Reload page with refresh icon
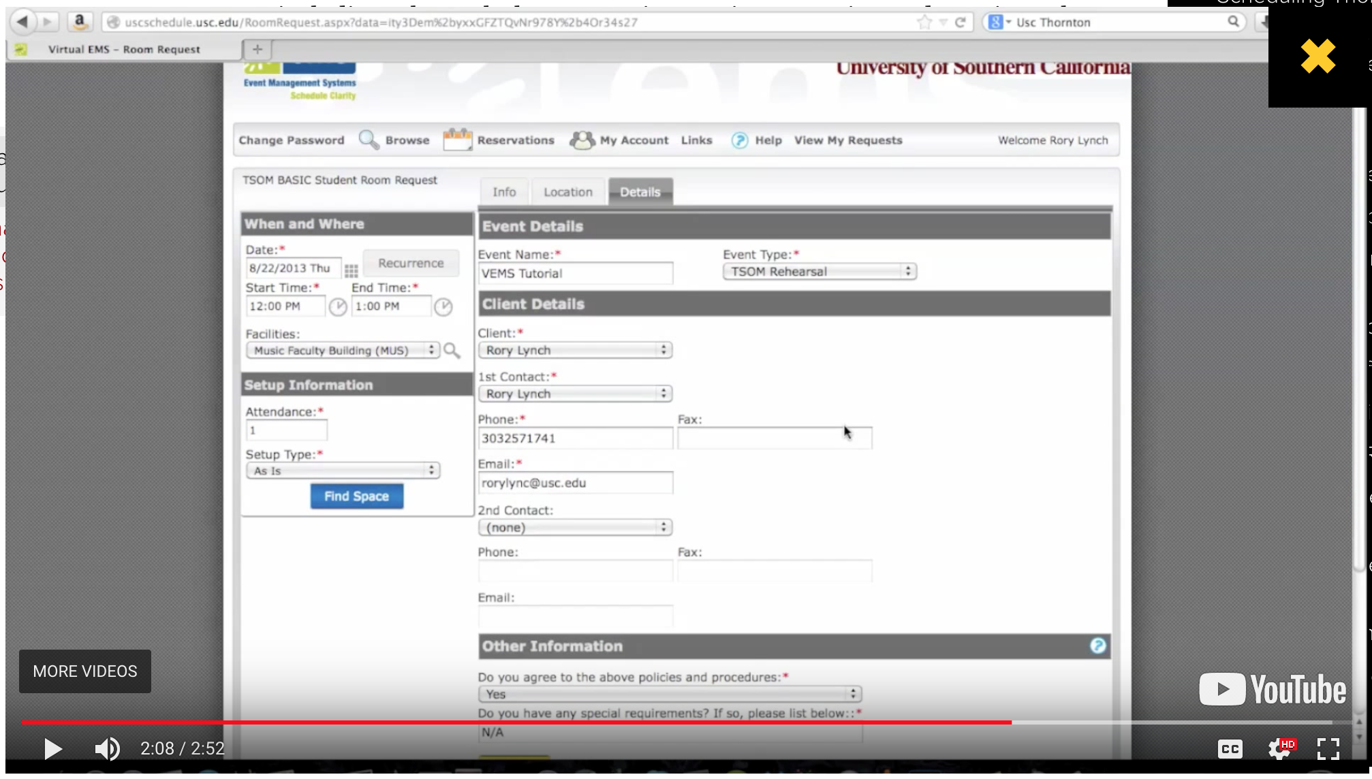 [961, 22]
